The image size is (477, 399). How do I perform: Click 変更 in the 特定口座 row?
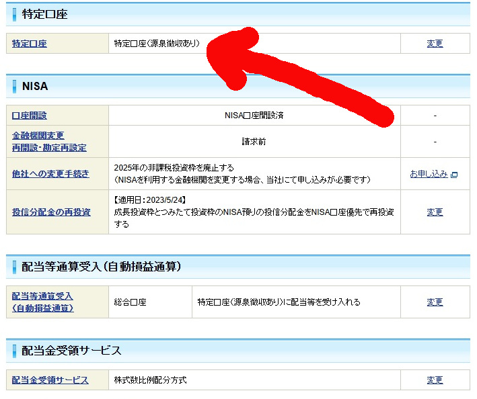pyautogui.click(x=435, y=44)
